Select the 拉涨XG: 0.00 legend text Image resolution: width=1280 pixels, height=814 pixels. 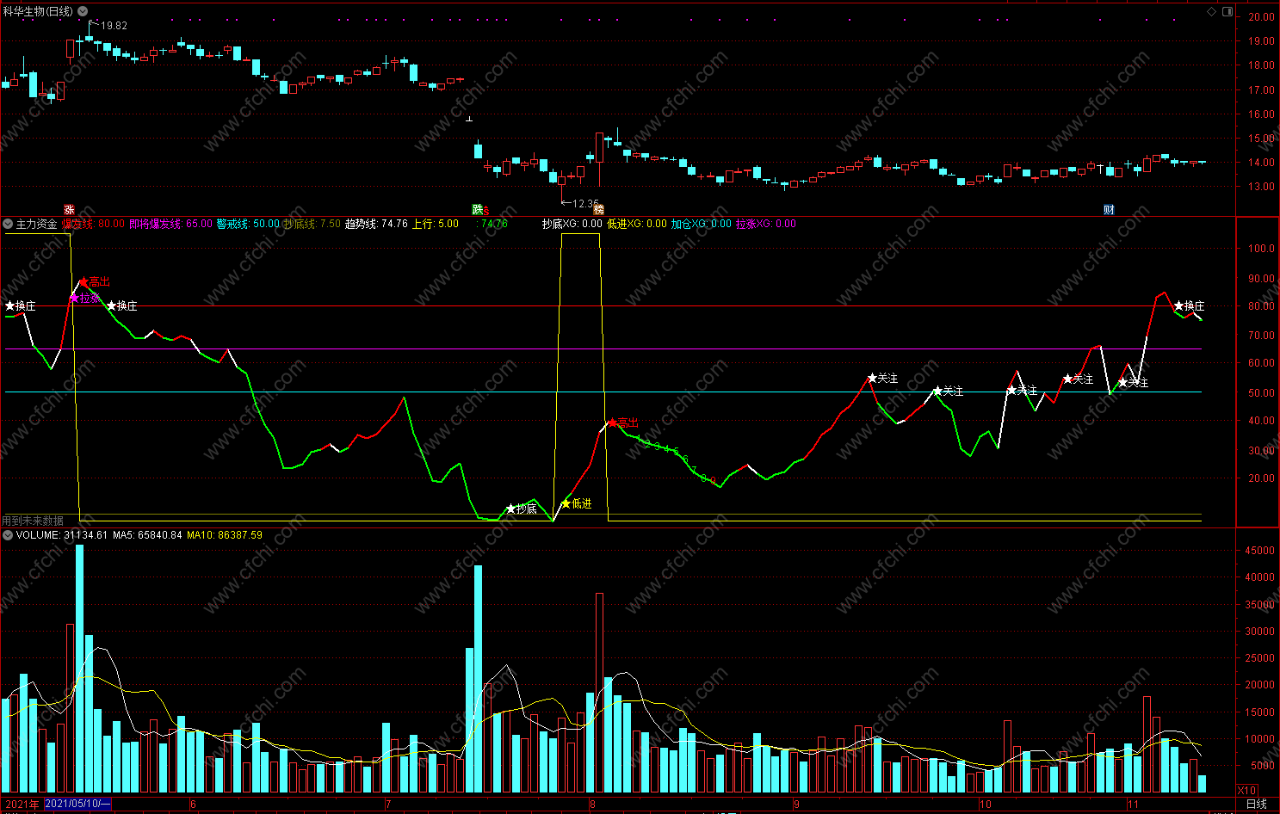click(766, 224)
